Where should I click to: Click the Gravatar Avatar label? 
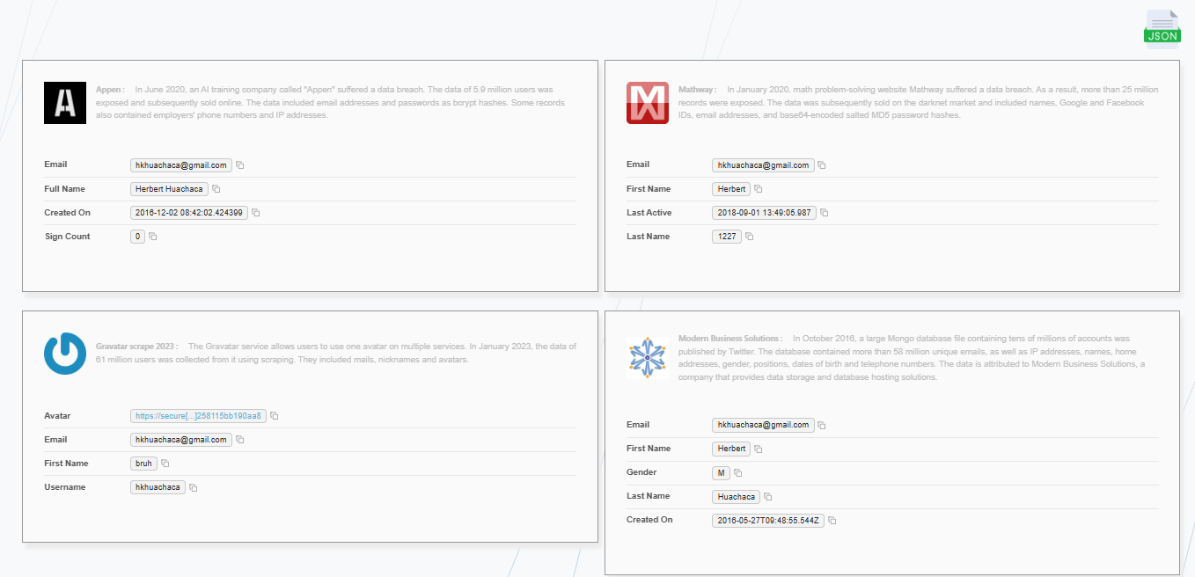coord(57,416)
